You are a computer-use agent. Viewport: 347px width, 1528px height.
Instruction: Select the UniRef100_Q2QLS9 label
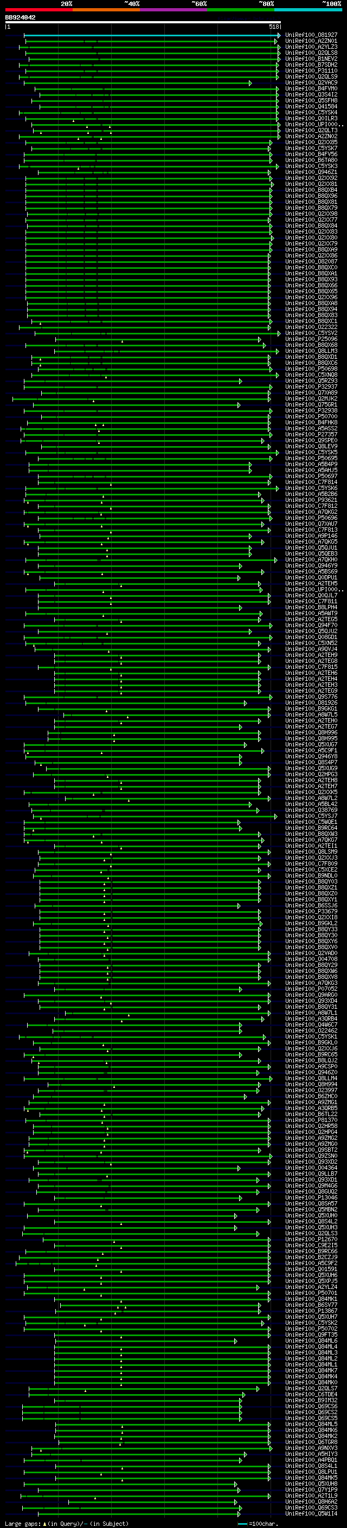(x=311, y=76)
